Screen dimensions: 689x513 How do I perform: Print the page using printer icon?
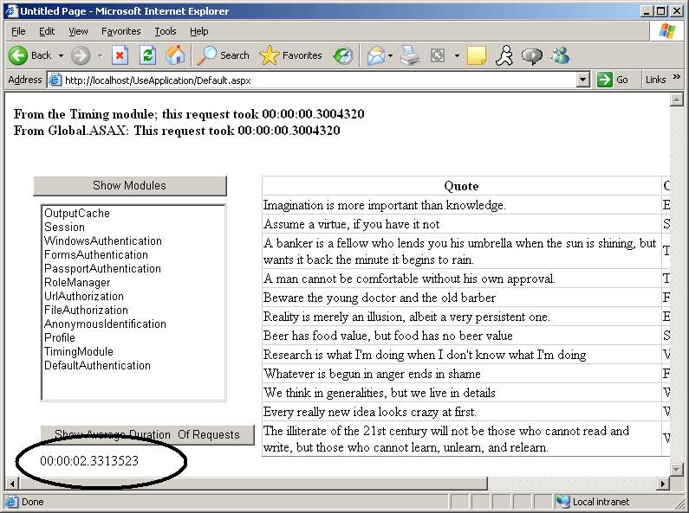tap(410, 55)
